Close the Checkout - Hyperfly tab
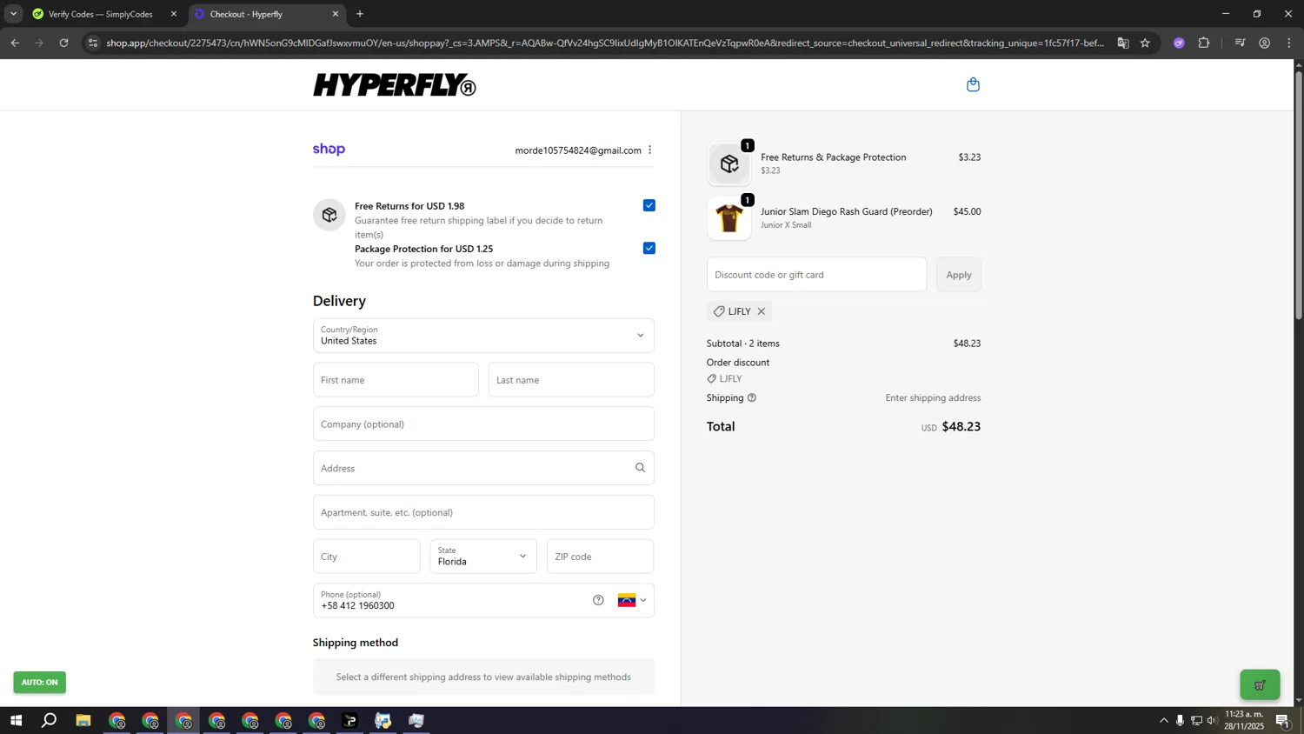 (x=336, y=14)
